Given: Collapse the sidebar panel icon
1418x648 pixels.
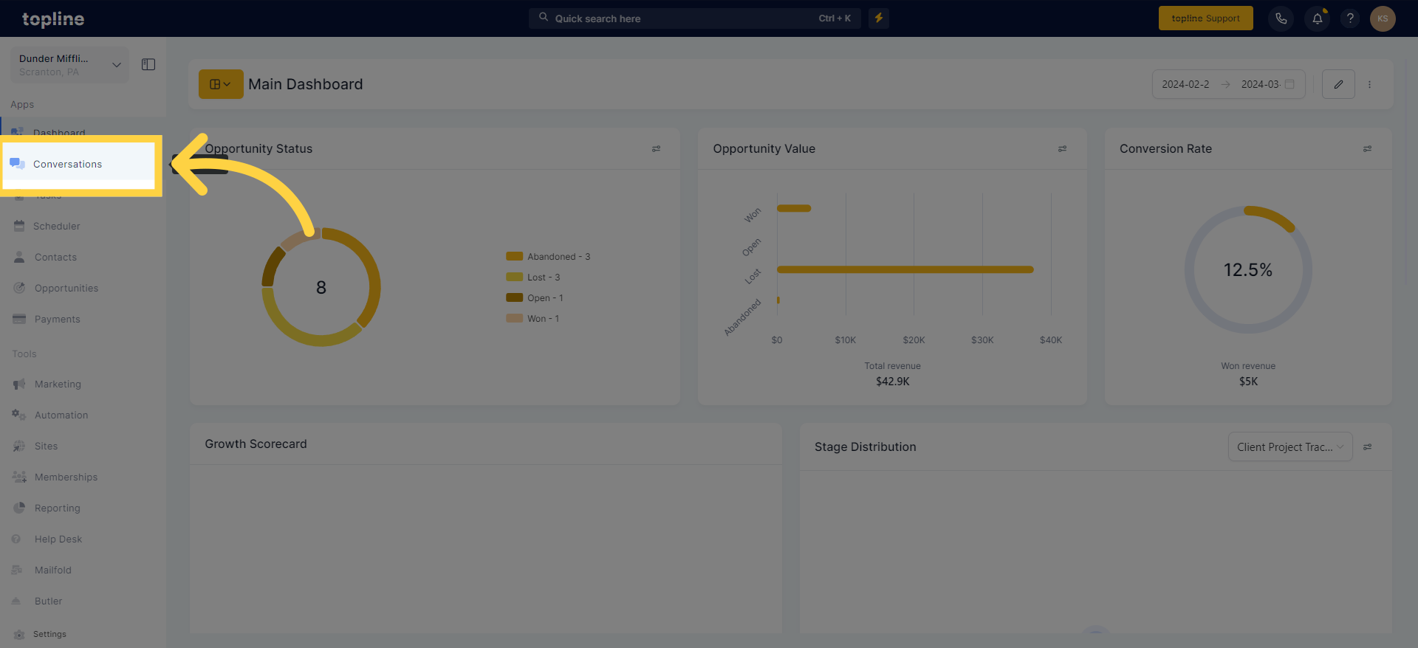Looking at the screenshot, I should pos(148,64).
